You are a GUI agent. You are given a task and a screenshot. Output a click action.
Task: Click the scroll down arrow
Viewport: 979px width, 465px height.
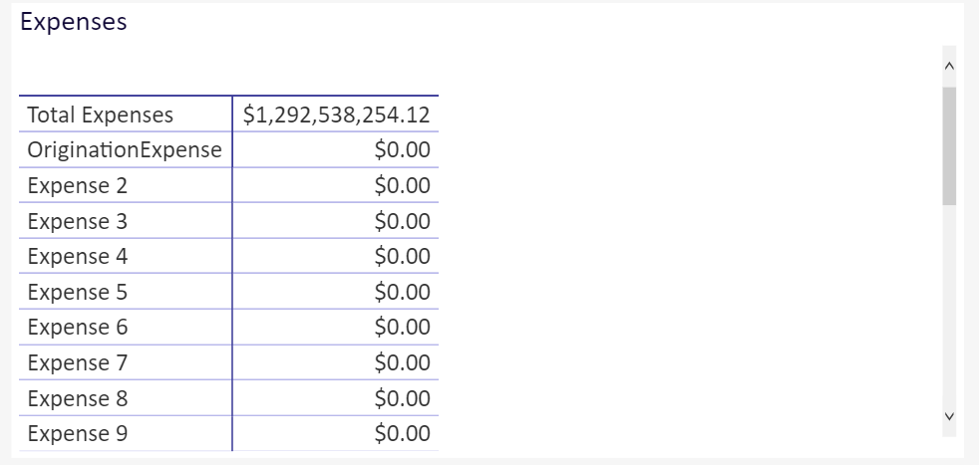coord(949,416)
